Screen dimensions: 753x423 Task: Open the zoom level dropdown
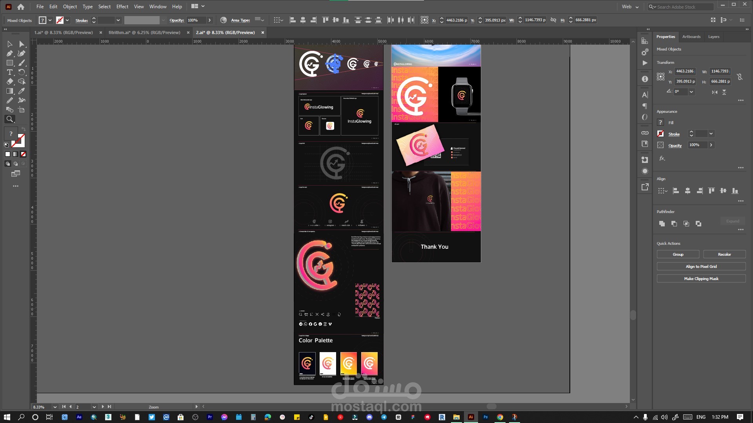55,407
